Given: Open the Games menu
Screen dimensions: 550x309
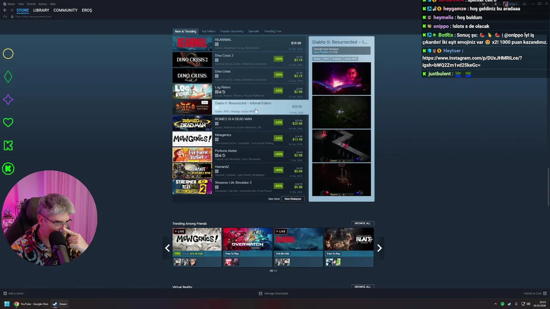Looking at the screenshot, I should click(43, 4).
